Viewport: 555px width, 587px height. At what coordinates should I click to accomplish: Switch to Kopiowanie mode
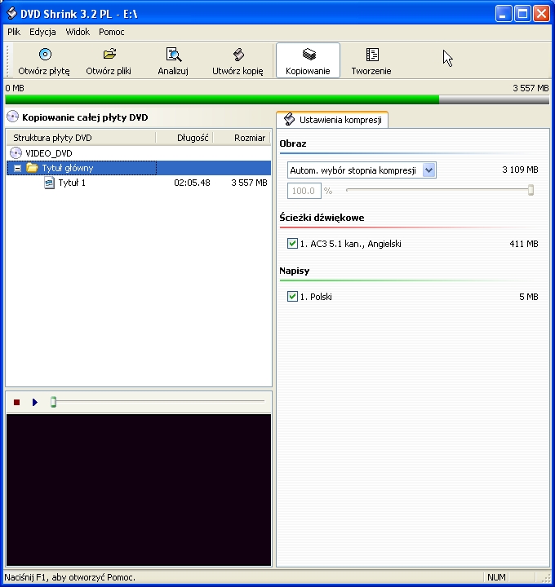(x=308, y=60)
